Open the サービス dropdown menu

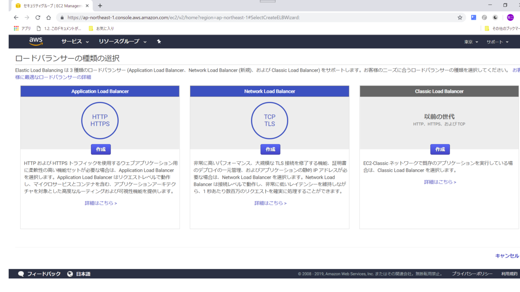(72, 41)
